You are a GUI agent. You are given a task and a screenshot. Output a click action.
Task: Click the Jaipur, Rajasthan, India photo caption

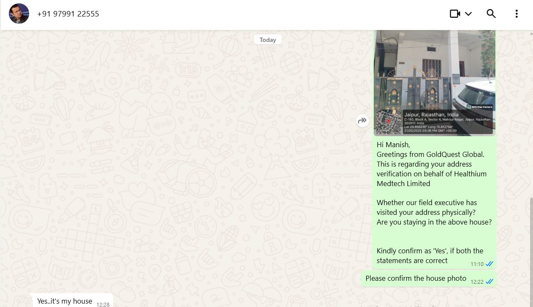click(431, 115)
